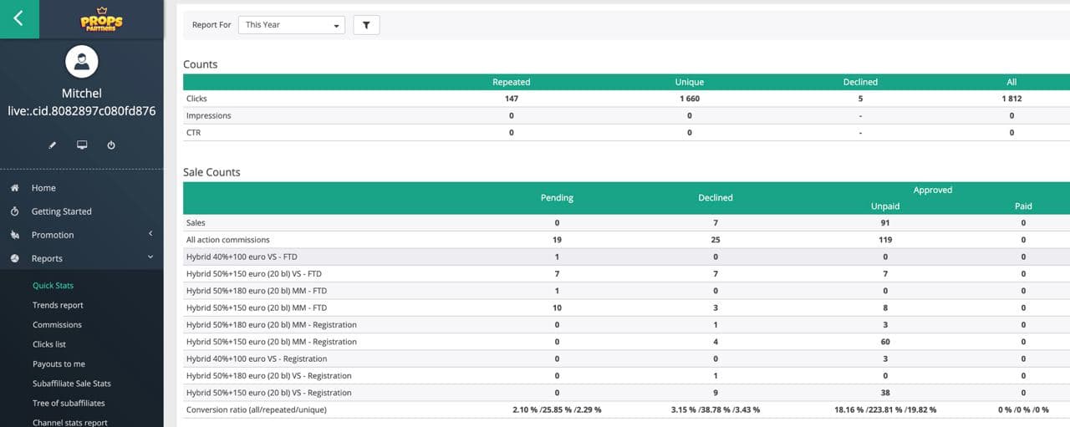Click unique clicks value 1 660
Viewport: 1070px width, 427px height.
click(690, 99)
